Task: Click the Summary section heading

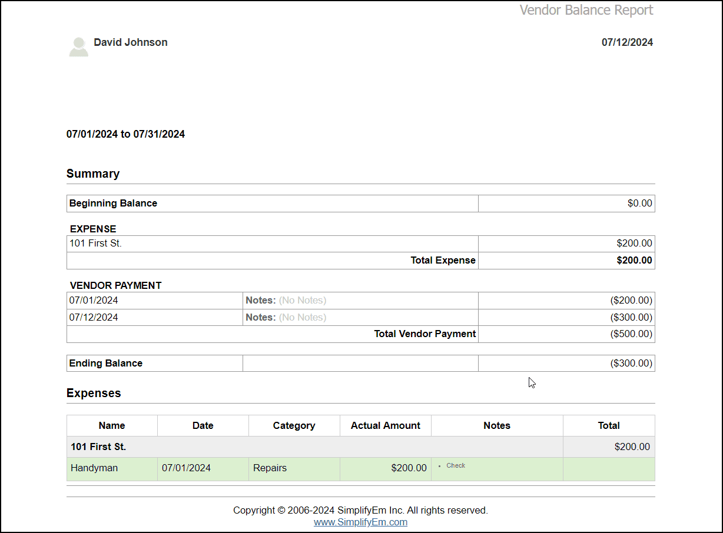Action: coord(93,174)
